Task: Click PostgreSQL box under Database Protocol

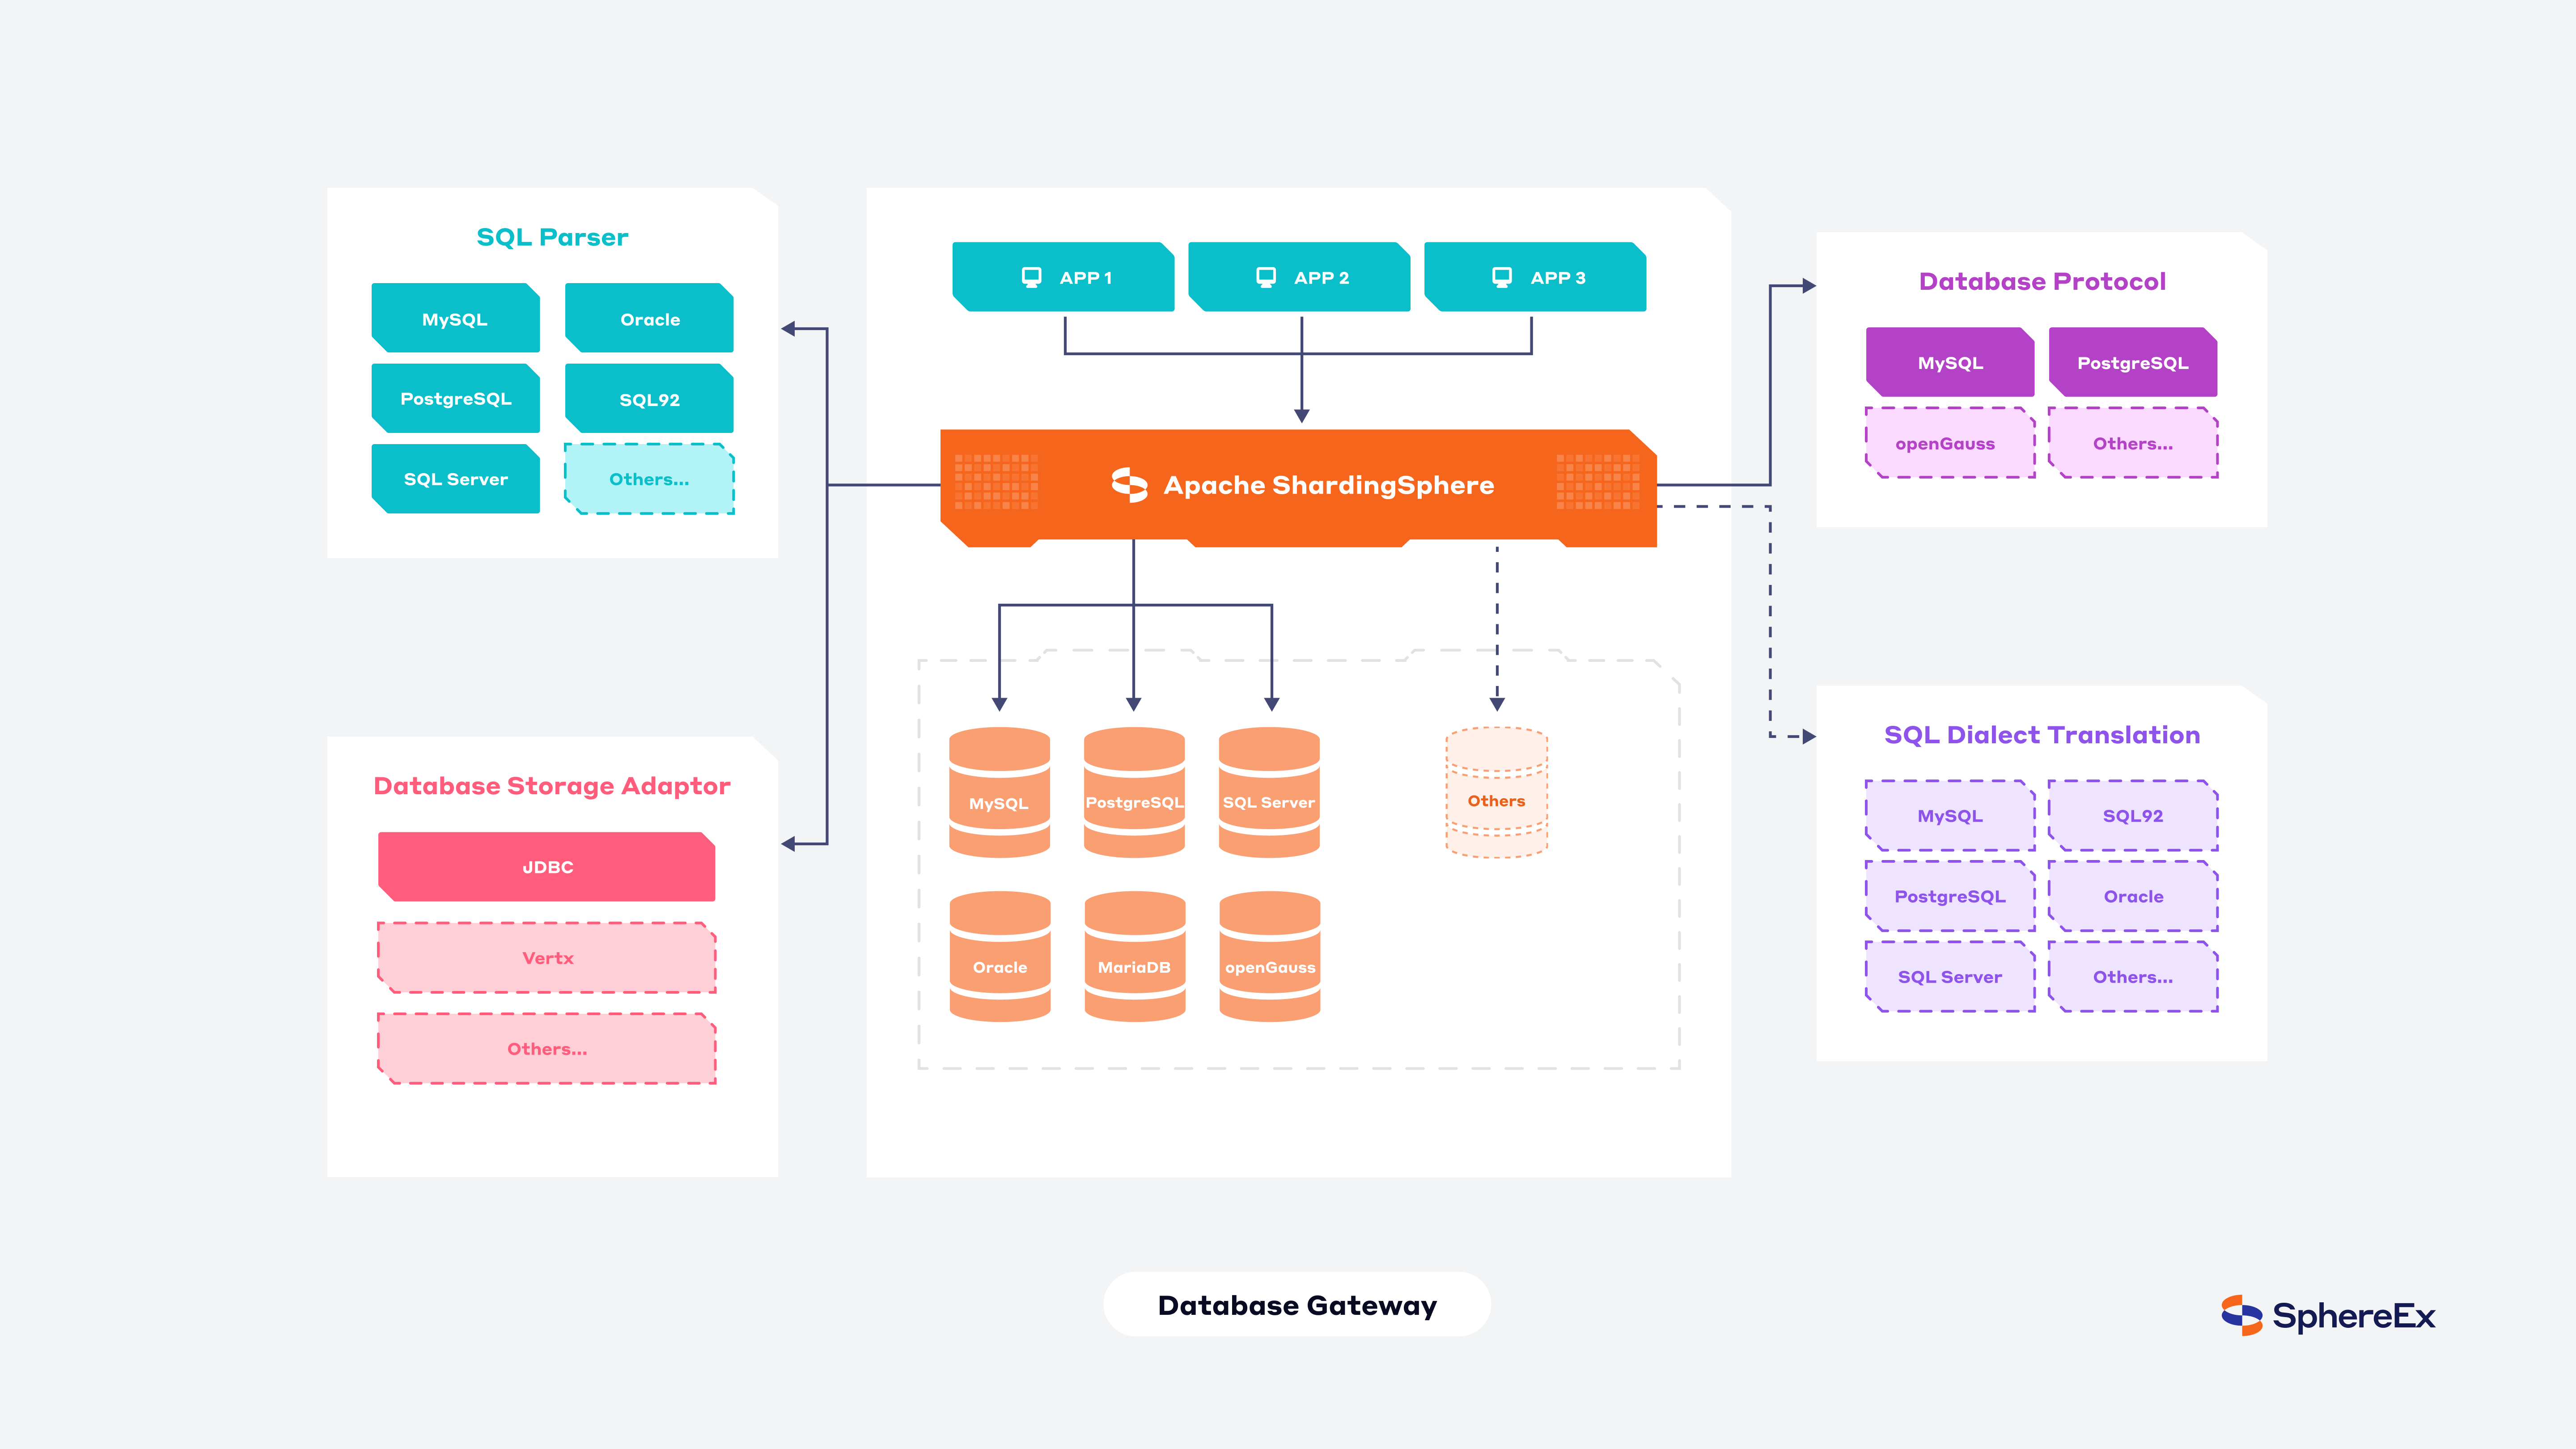Action: pyautogui.click(x=2133, y=362)
